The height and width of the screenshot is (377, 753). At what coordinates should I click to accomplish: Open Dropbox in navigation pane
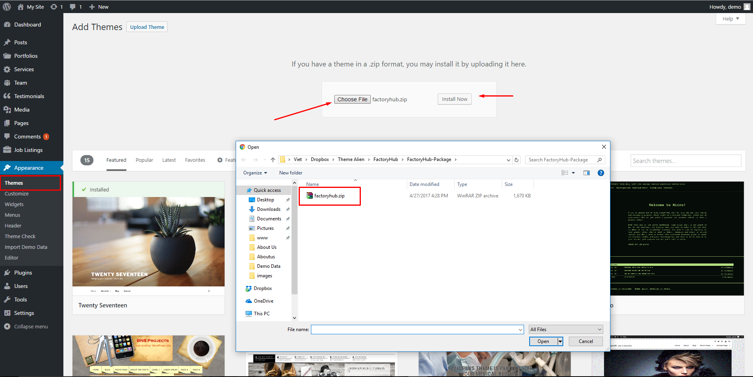(x=263, y=288)
